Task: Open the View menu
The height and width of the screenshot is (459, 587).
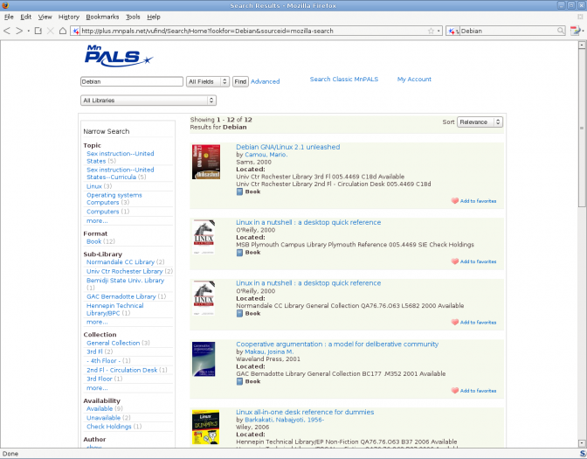Action: (45, 17)
